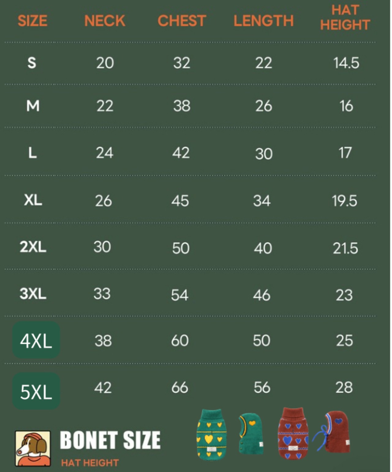
Task: Select the 2XL size row label
Action: (x=33, y=247)
